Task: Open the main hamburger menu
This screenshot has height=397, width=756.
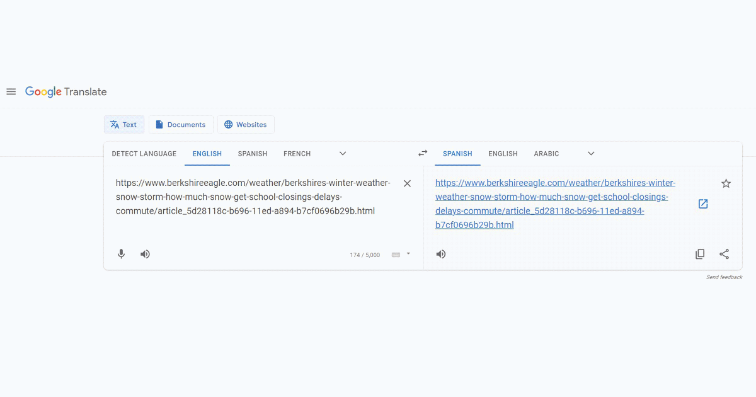Action: click(11, 92)
